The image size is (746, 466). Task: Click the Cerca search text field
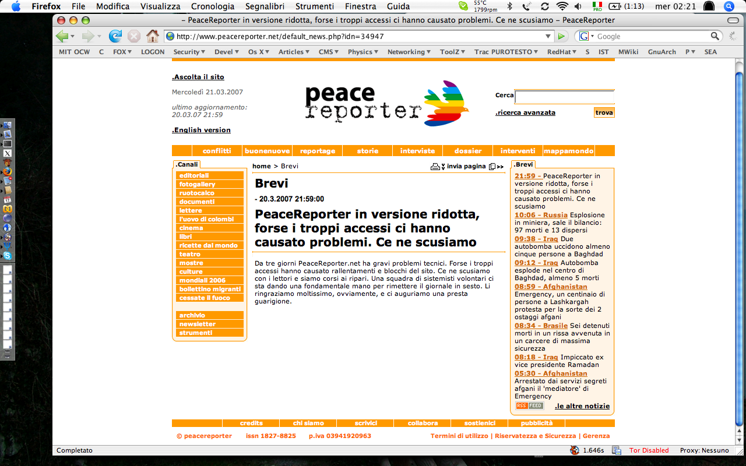click(x=564, y=97)
